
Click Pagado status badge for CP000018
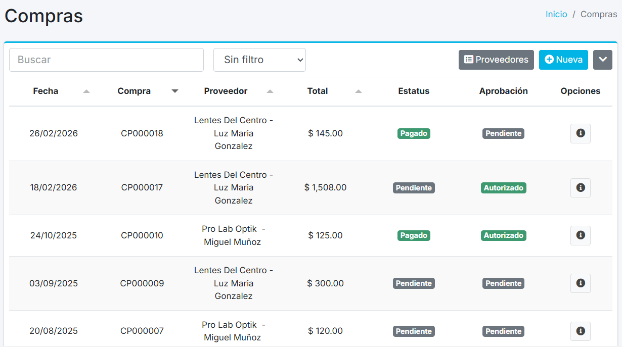coord(414,133)
